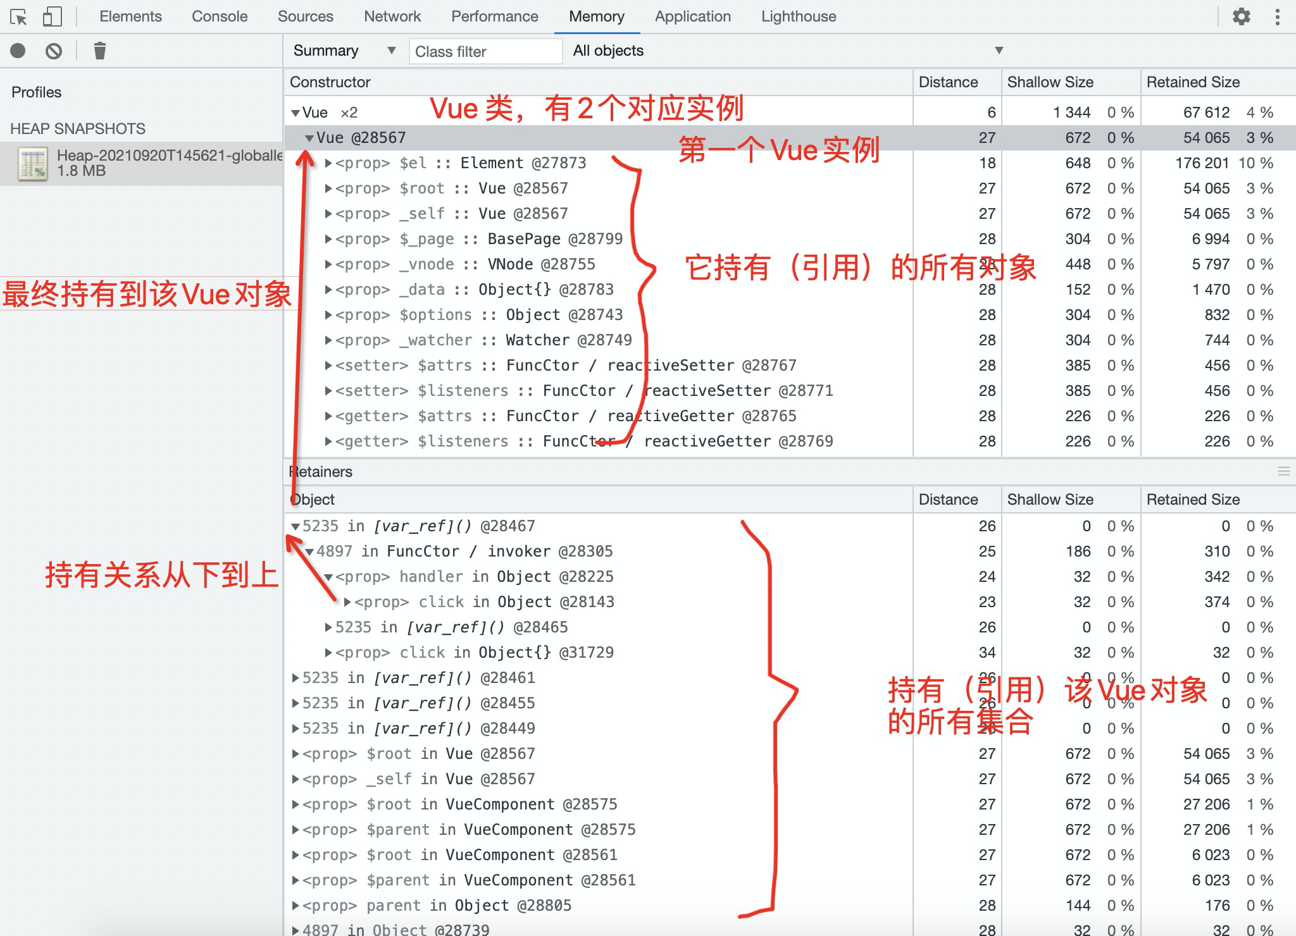Switch to the Lighthouse tab
Image resolution: width=1296 pixels, height=936 pixels.
pyautogui.click(x=798, y=16)
